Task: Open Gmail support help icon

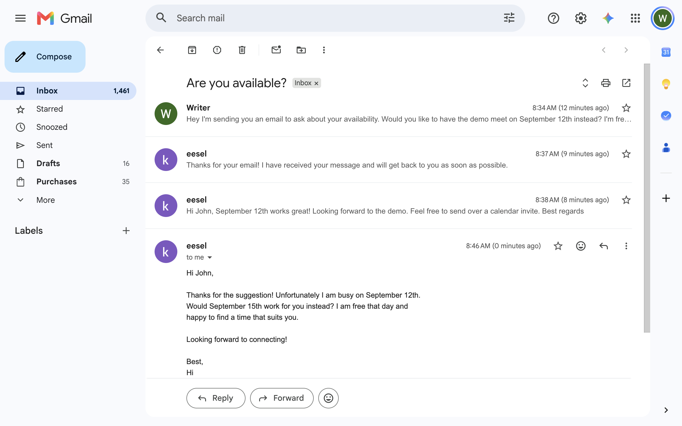Action: click(554, 18)
